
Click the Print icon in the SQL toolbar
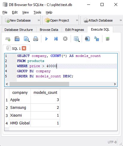[x=36, y=39]
